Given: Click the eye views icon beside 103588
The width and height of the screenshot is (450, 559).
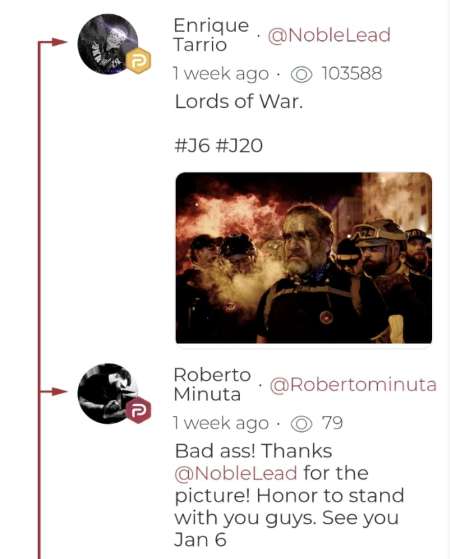Looking at the screenshot, I should 301,74.
